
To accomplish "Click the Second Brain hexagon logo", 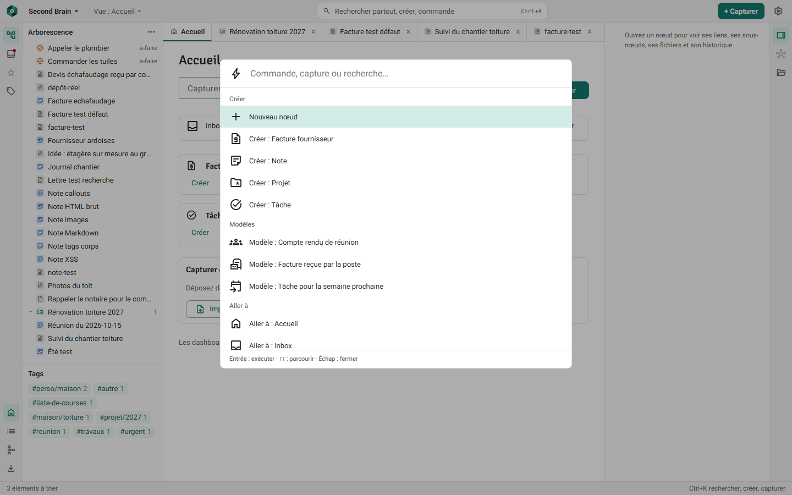I will [x=12, y=11].
